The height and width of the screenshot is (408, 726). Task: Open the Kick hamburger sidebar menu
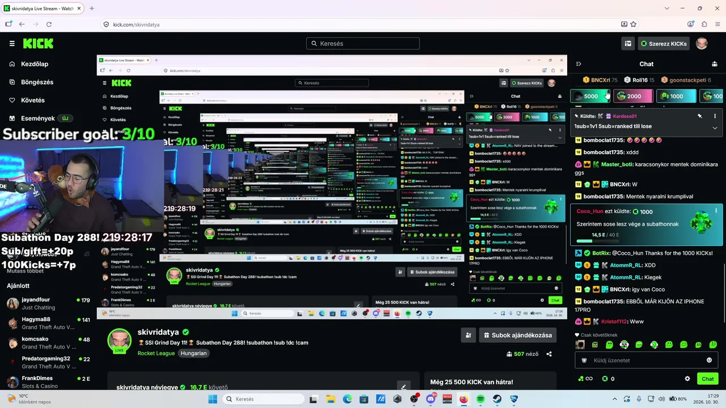coord(12,44)
